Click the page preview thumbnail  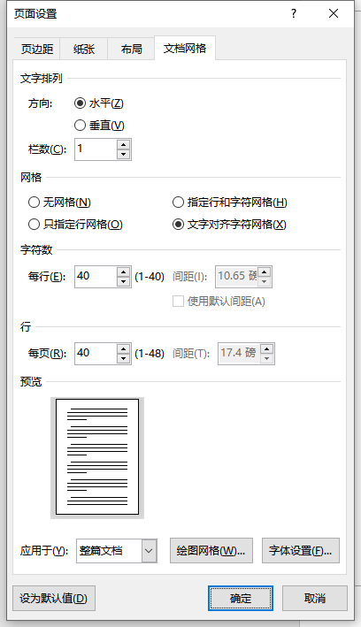pyautogui.click(x=97, y=456)
